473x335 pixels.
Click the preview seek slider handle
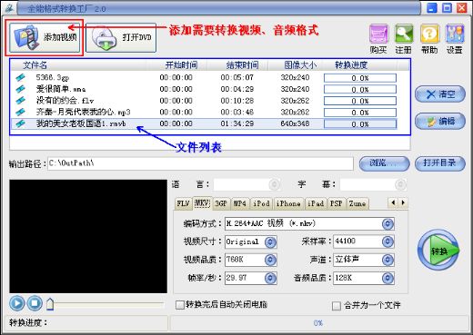click(x=50, y=304)
